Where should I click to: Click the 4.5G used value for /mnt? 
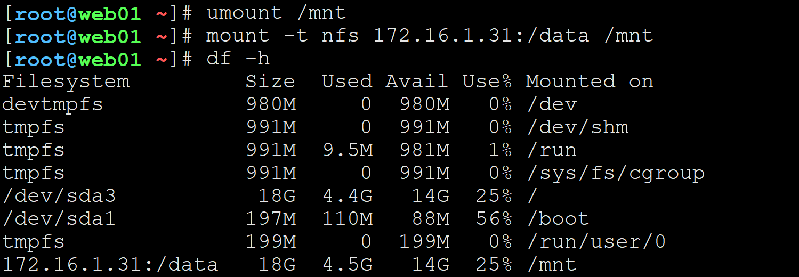(x=348, y=265)
